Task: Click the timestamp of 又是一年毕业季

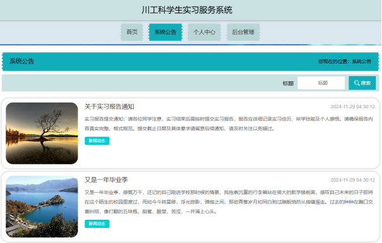Action: tap(353, 180)
